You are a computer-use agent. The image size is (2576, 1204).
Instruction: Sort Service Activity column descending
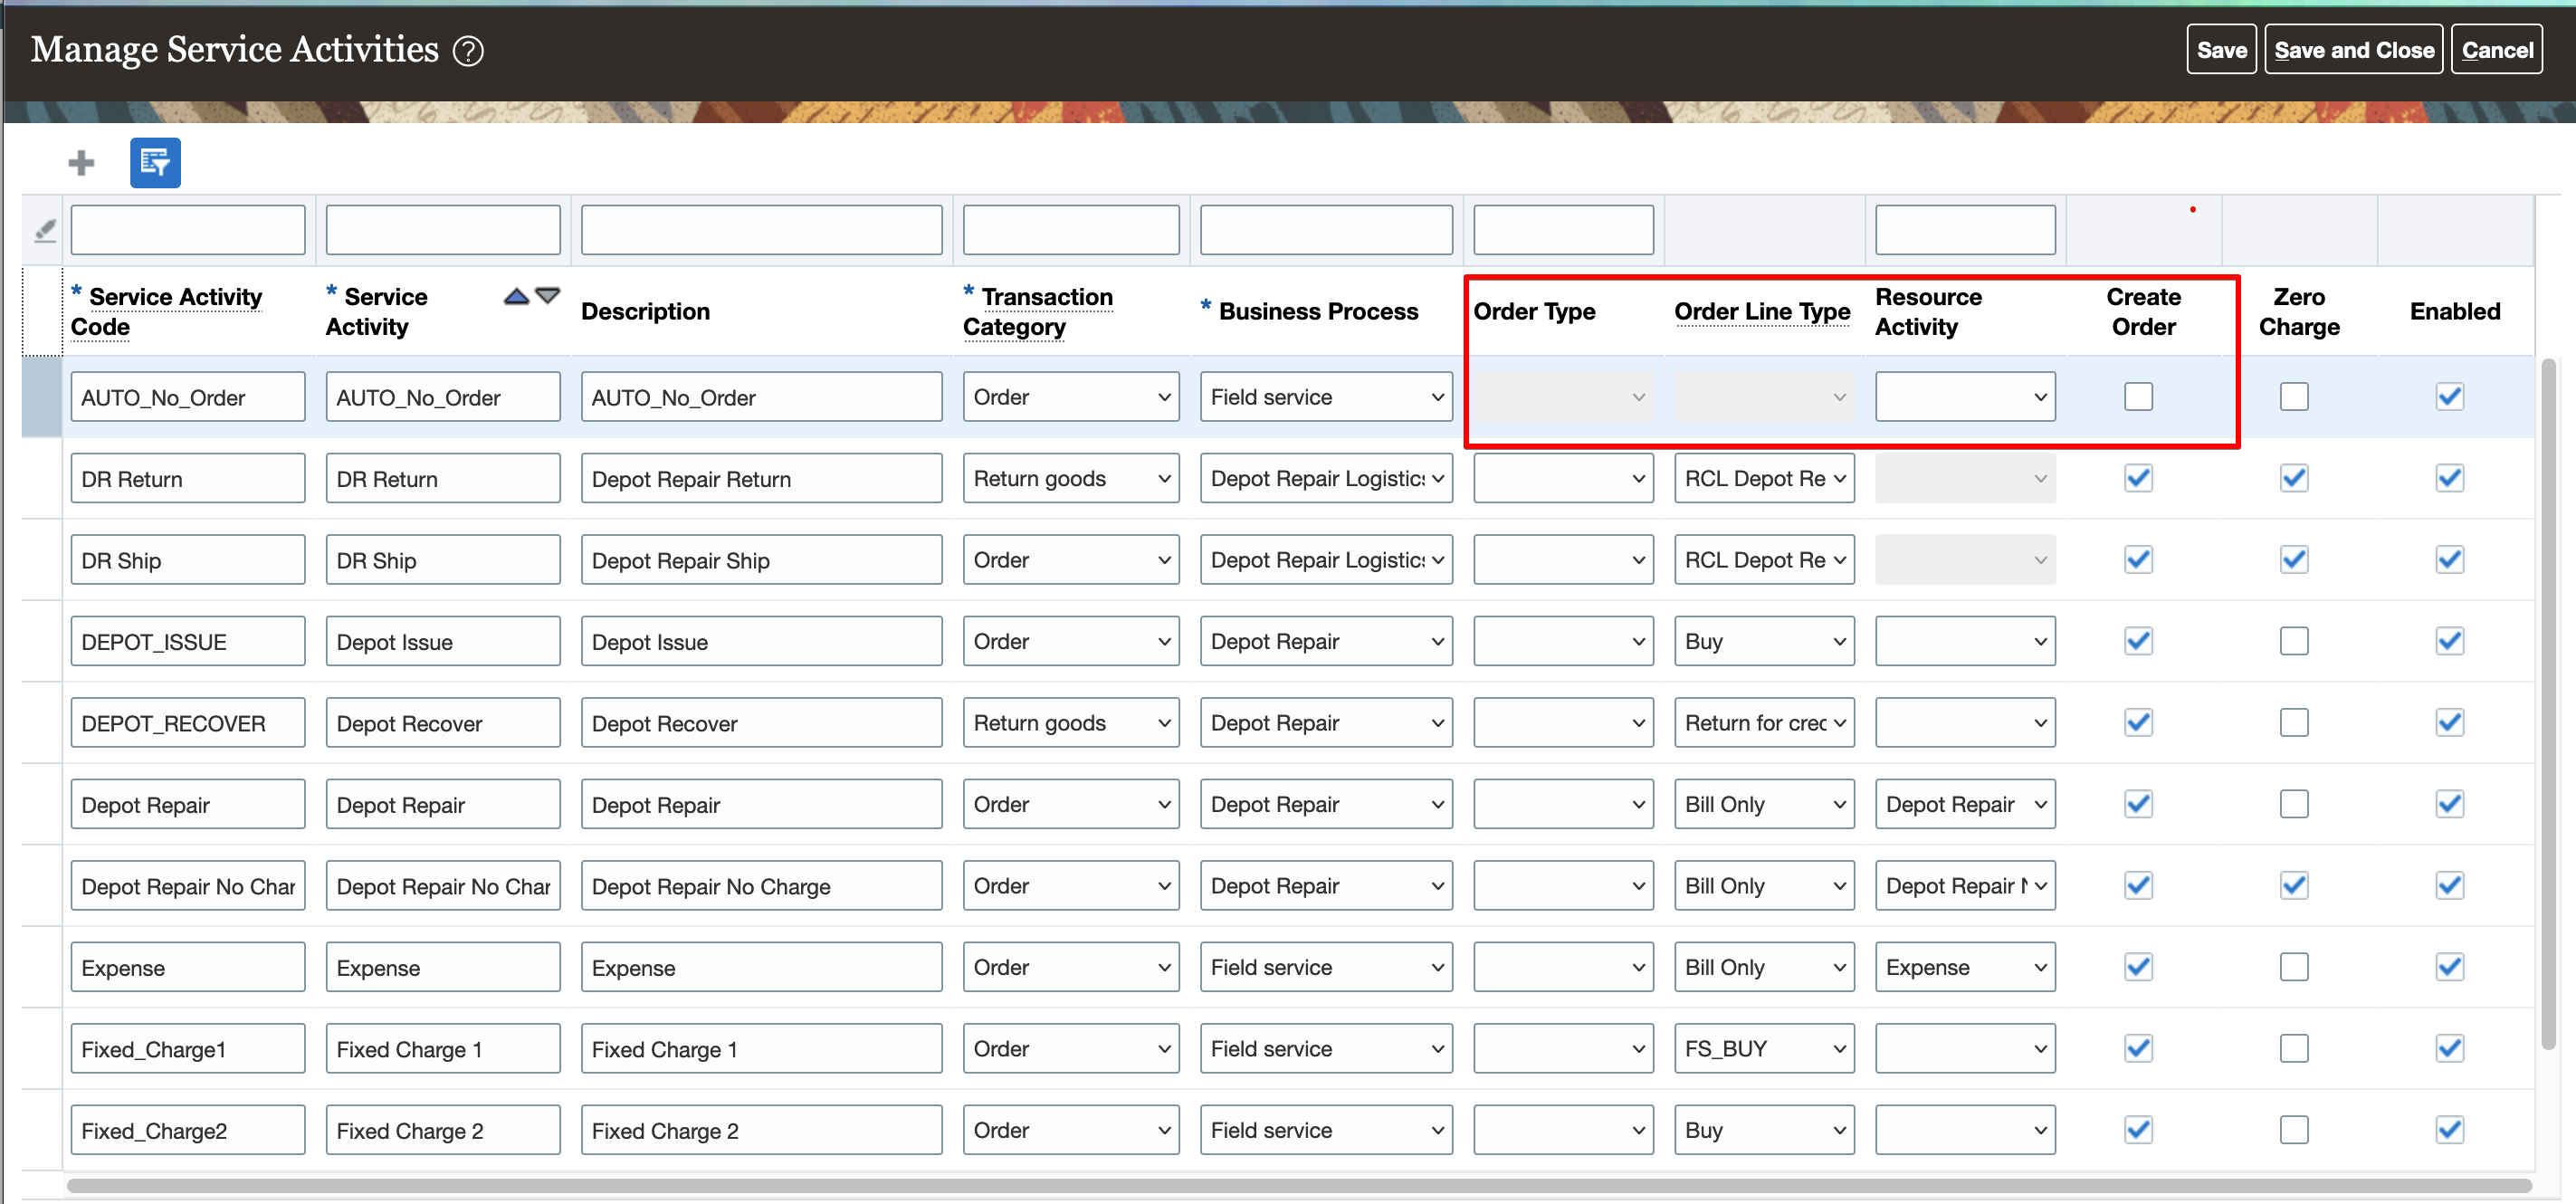pyautogui.click(x=548, y=296)
